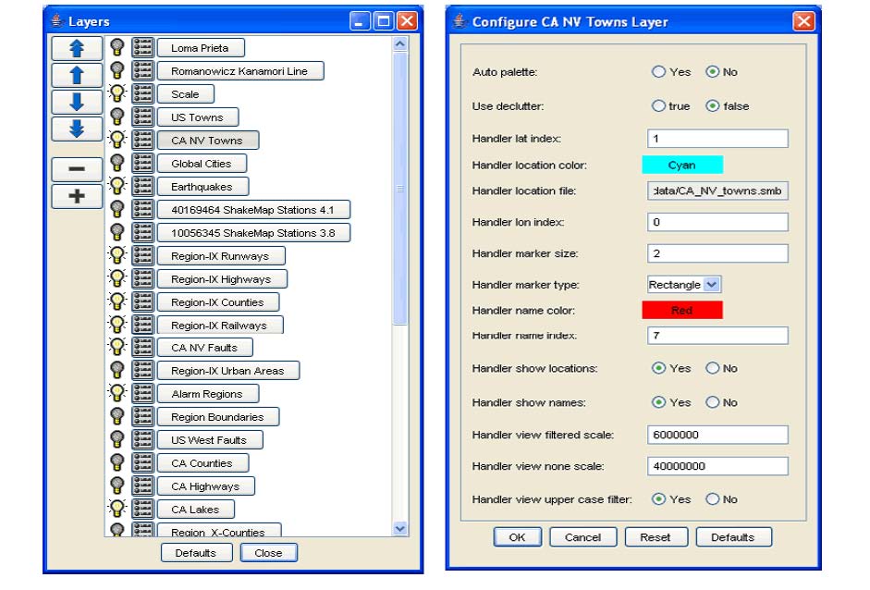Screen dimensions: 870x590
Task: Open Global Cities configure icon
Action: pyautogui.click(x=142, y=163)
